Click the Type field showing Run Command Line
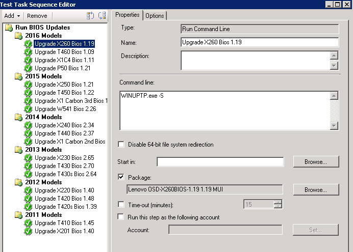 pos(260,29)
